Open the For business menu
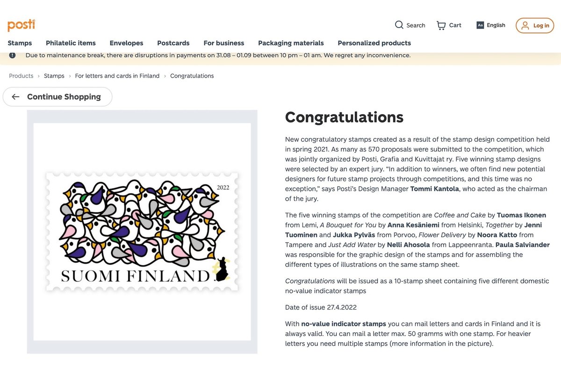 (x=223, y=43)
